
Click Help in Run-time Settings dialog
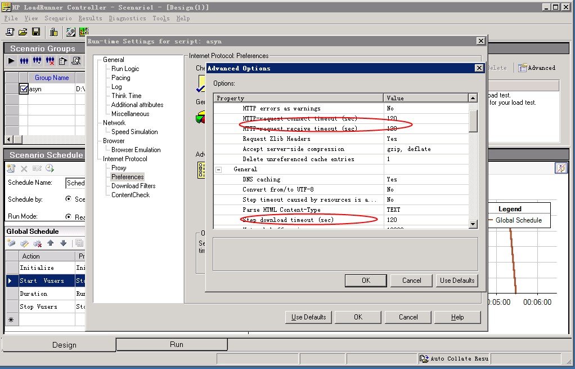click(x=457, y=317)
